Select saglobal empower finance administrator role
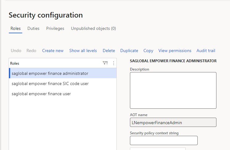This screenshot has height=150, width=230. point(63,73)
